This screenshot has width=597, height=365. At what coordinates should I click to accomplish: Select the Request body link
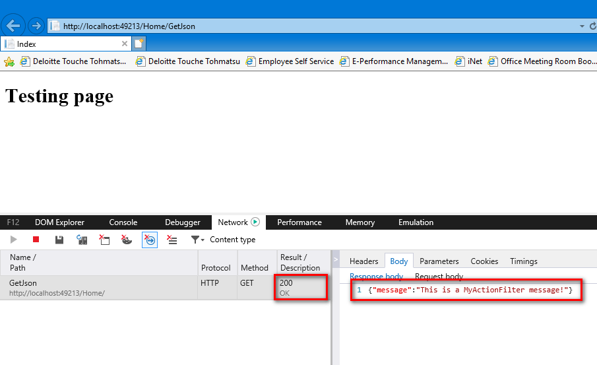tap(439, 277)
